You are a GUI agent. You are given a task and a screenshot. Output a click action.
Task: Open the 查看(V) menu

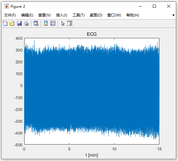[x=44, y=15]
